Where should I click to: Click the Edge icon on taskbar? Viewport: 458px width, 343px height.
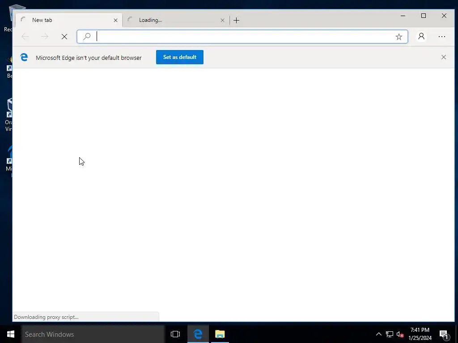pos(198,334)
